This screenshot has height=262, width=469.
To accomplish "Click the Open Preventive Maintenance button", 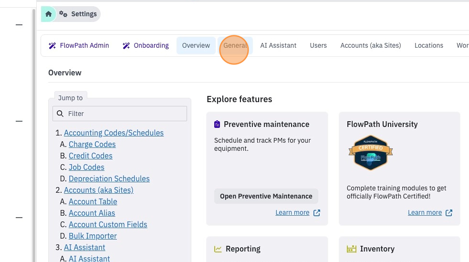I will point(266,196).
